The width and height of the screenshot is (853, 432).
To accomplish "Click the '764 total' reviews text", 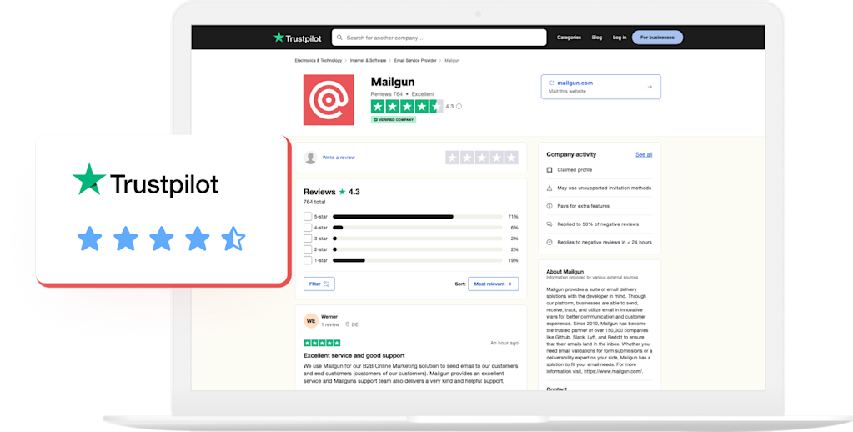I will [314, 202].
